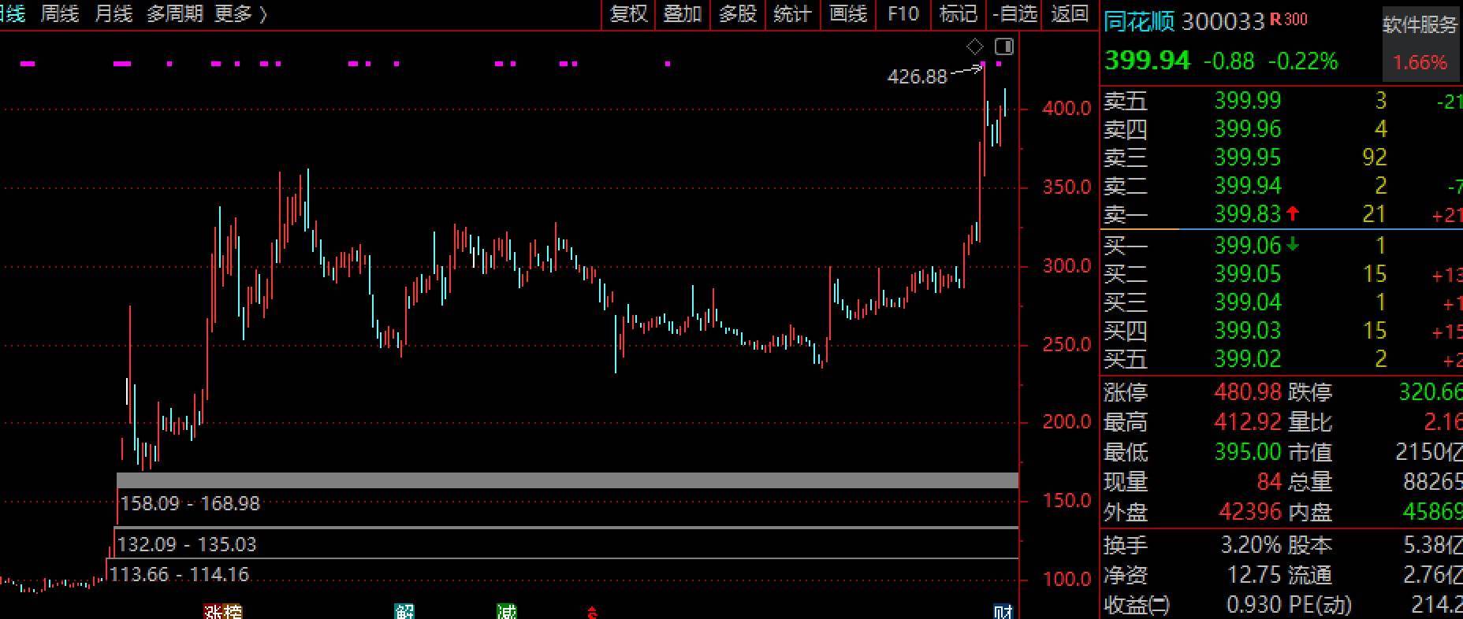The height and width of the screenshot is (619, 1463).
Task: Toggle the 叠加 overlay comparison
Action: (682, 14)
